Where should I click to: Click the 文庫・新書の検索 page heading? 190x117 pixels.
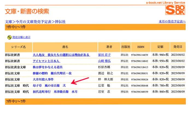27,11
